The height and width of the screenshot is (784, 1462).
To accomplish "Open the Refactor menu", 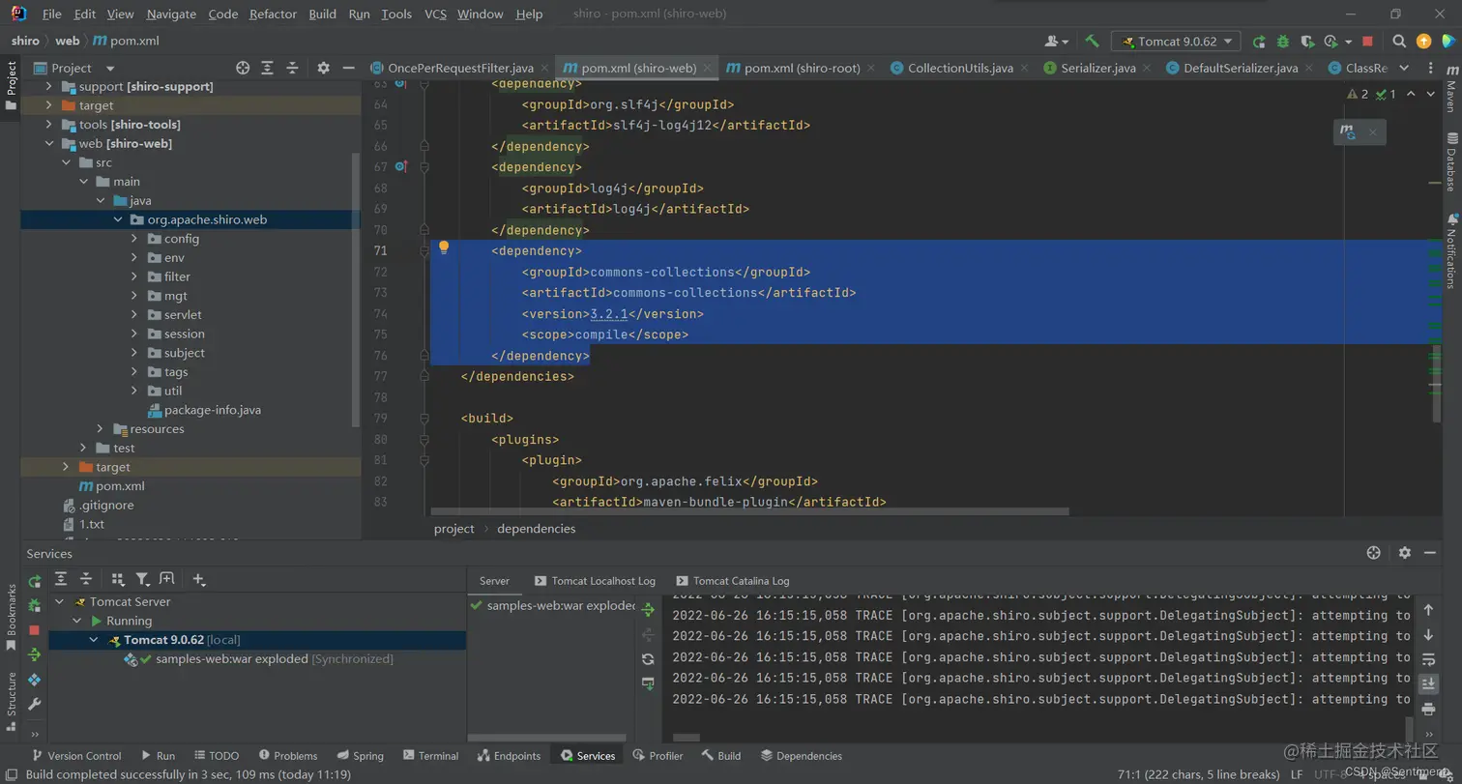I will tap(273, 15).
